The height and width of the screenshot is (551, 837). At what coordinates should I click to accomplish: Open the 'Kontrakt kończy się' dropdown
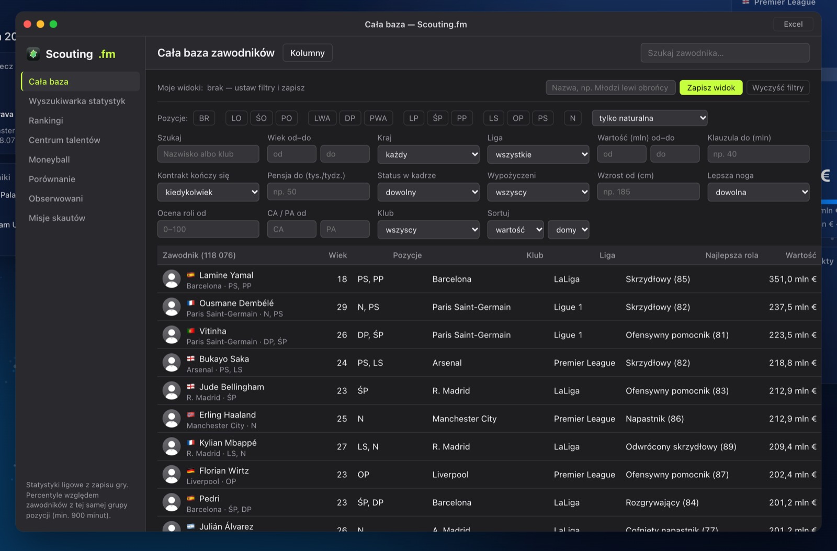pyautogui.click(x=208, y=192)
